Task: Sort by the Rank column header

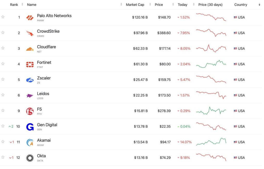Action: 14,5
